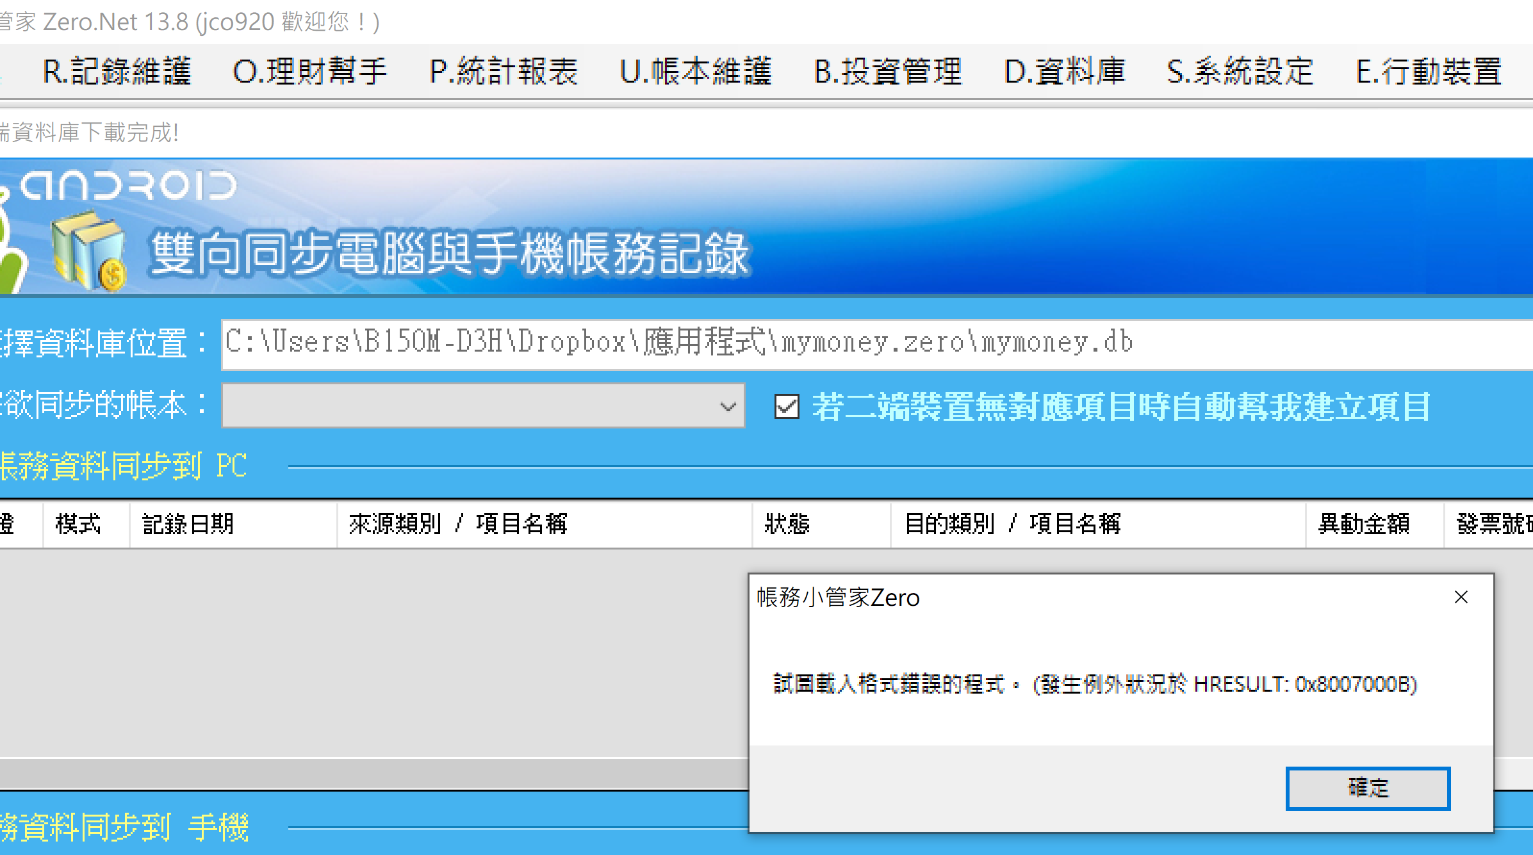Screen dimensions: 1533x855
Task: Open the R.記錄維護 menu
Action: click(x=117, y=71)
